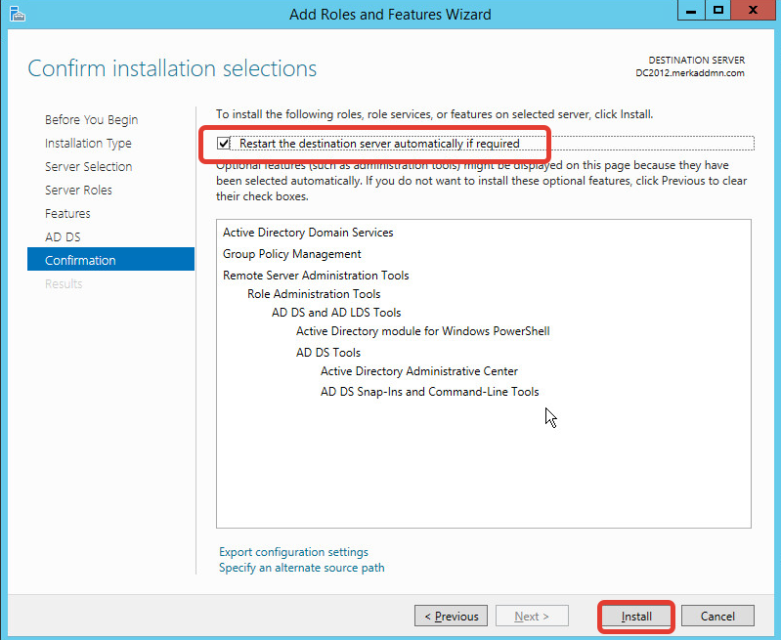Click the Cancel button

(717, 617)
